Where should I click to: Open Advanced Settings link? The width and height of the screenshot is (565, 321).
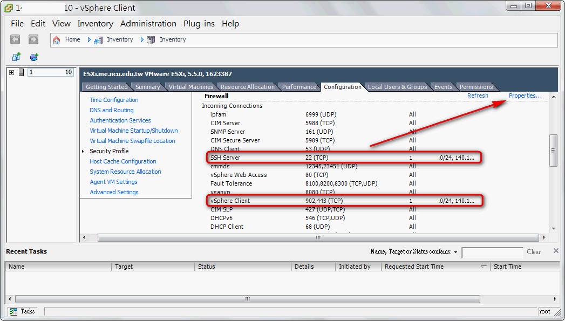(114, 192)
